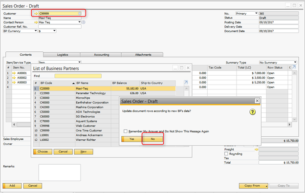Open the Primary series dropdown

pos(256,13)
